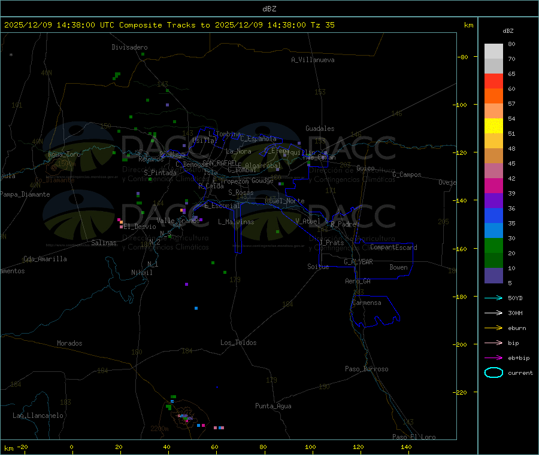The image size is (539, 455).
Task: Click the G_ALVEAR location label
Action: click(358, 262)
